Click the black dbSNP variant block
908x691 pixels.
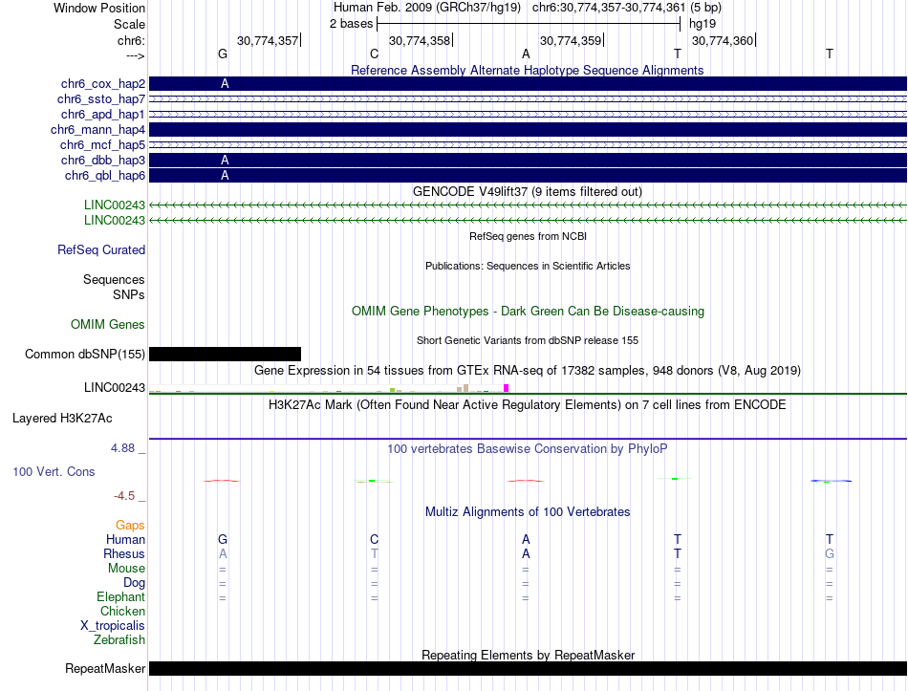(225, 354)
